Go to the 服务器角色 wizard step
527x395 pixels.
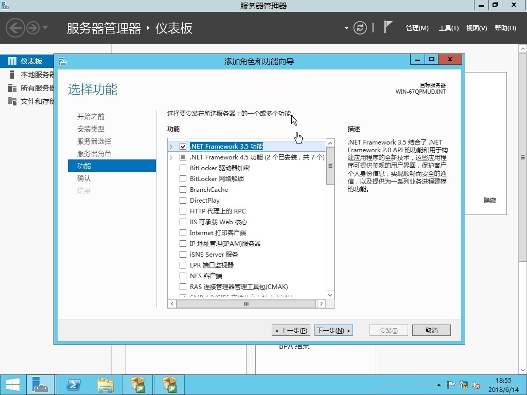pos(94,154)
